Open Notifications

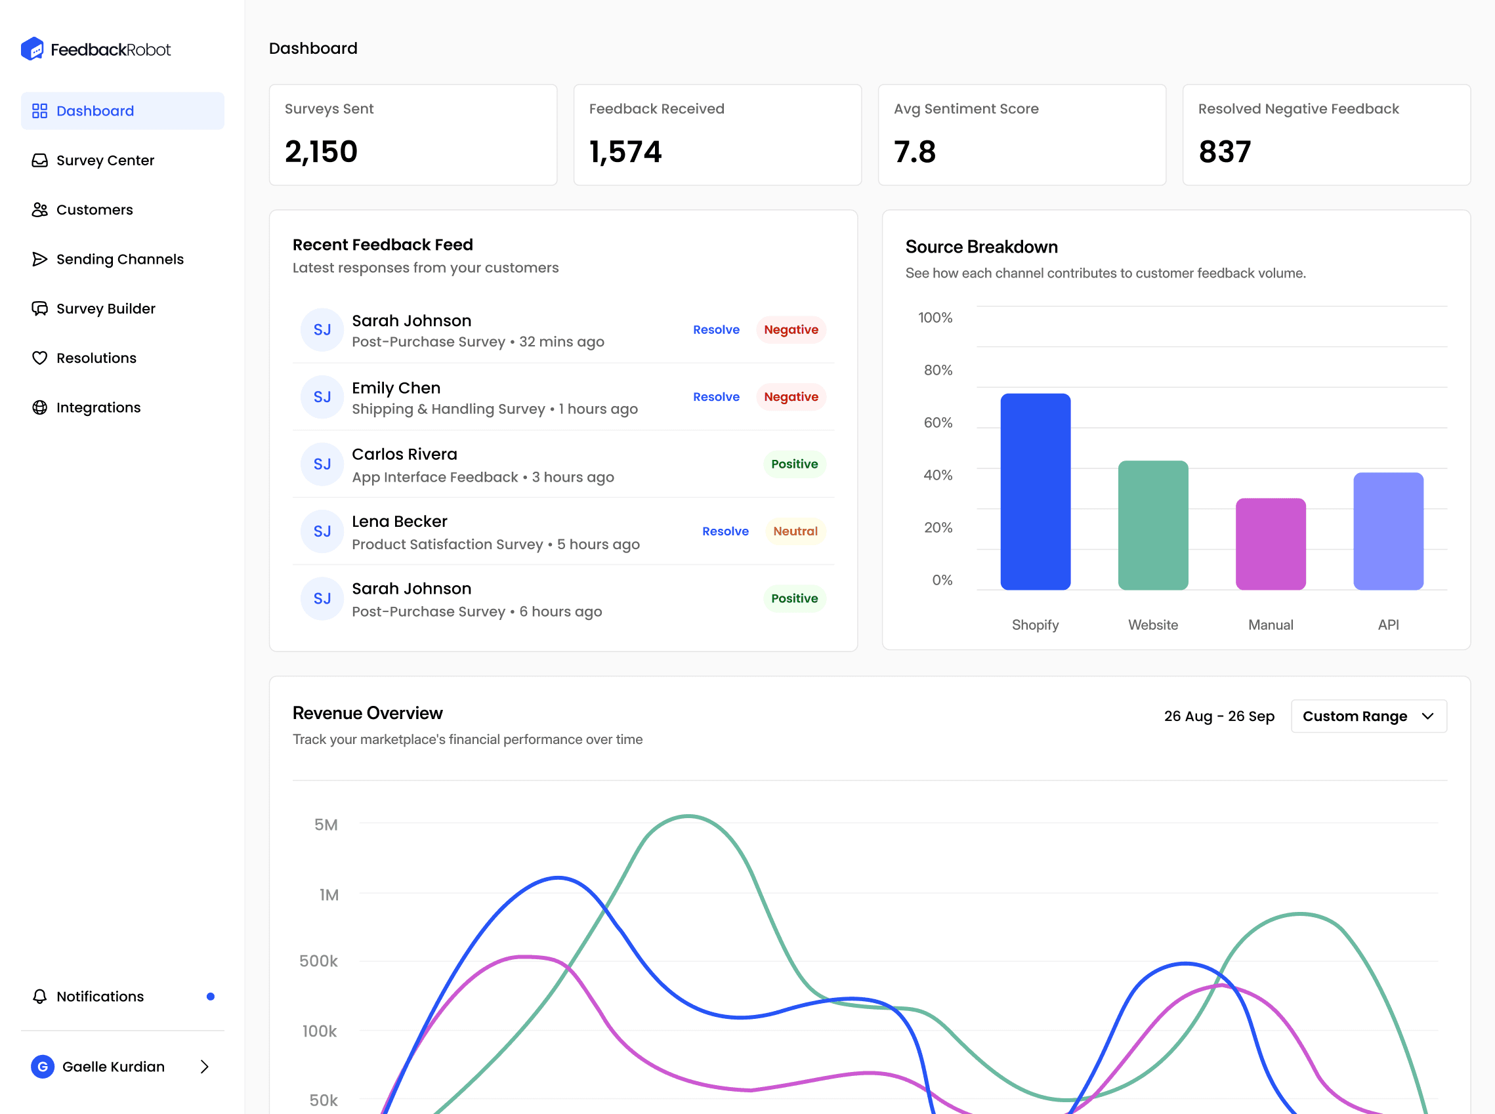[122, 997]
